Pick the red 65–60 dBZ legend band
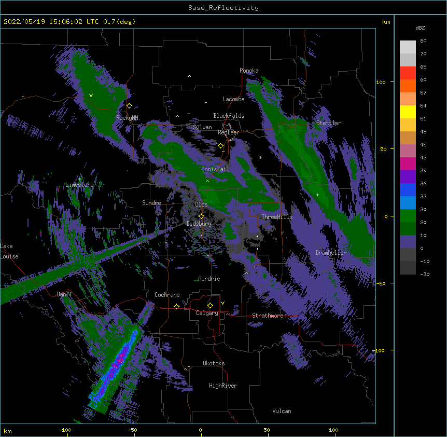The width and height of the screenshot is (447, 437). (x=408, y=73)
